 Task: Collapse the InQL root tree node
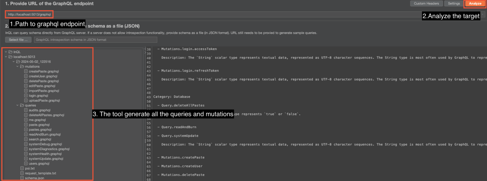[6, 52]
